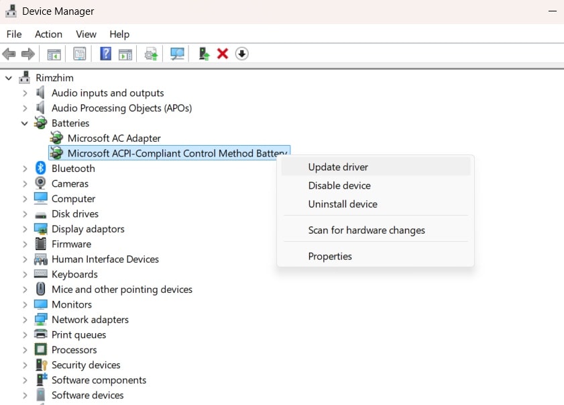Image resolution: width=564 pixels, height=405 pixels.
Task: Show/hide console tree toolbar icon
Action: pos(54,54)
